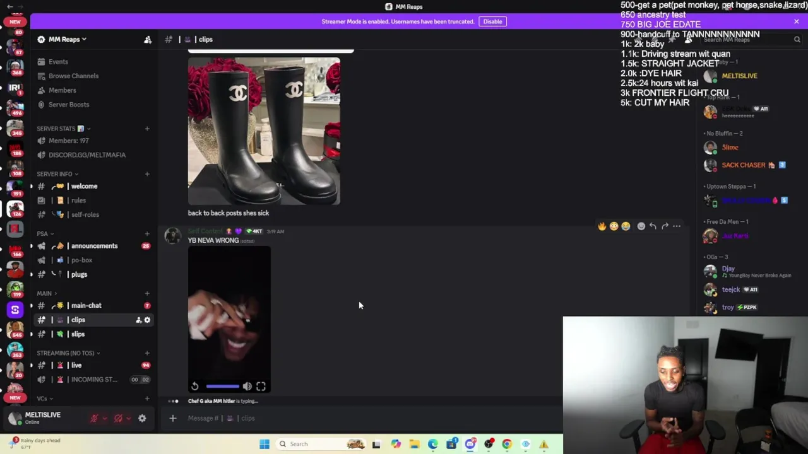This screenshot has width=808, height=454.
Task: Open Windows Start menu
Action: click(264, 444)
